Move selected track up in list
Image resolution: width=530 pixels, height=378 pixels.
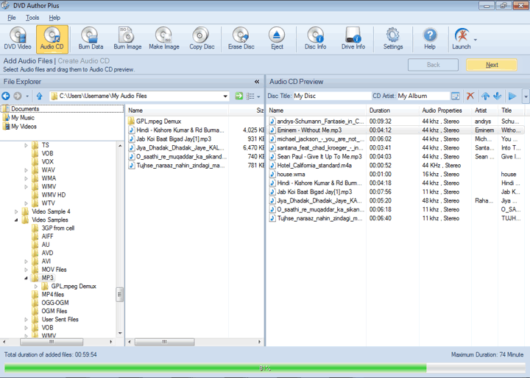pos(485,97)
